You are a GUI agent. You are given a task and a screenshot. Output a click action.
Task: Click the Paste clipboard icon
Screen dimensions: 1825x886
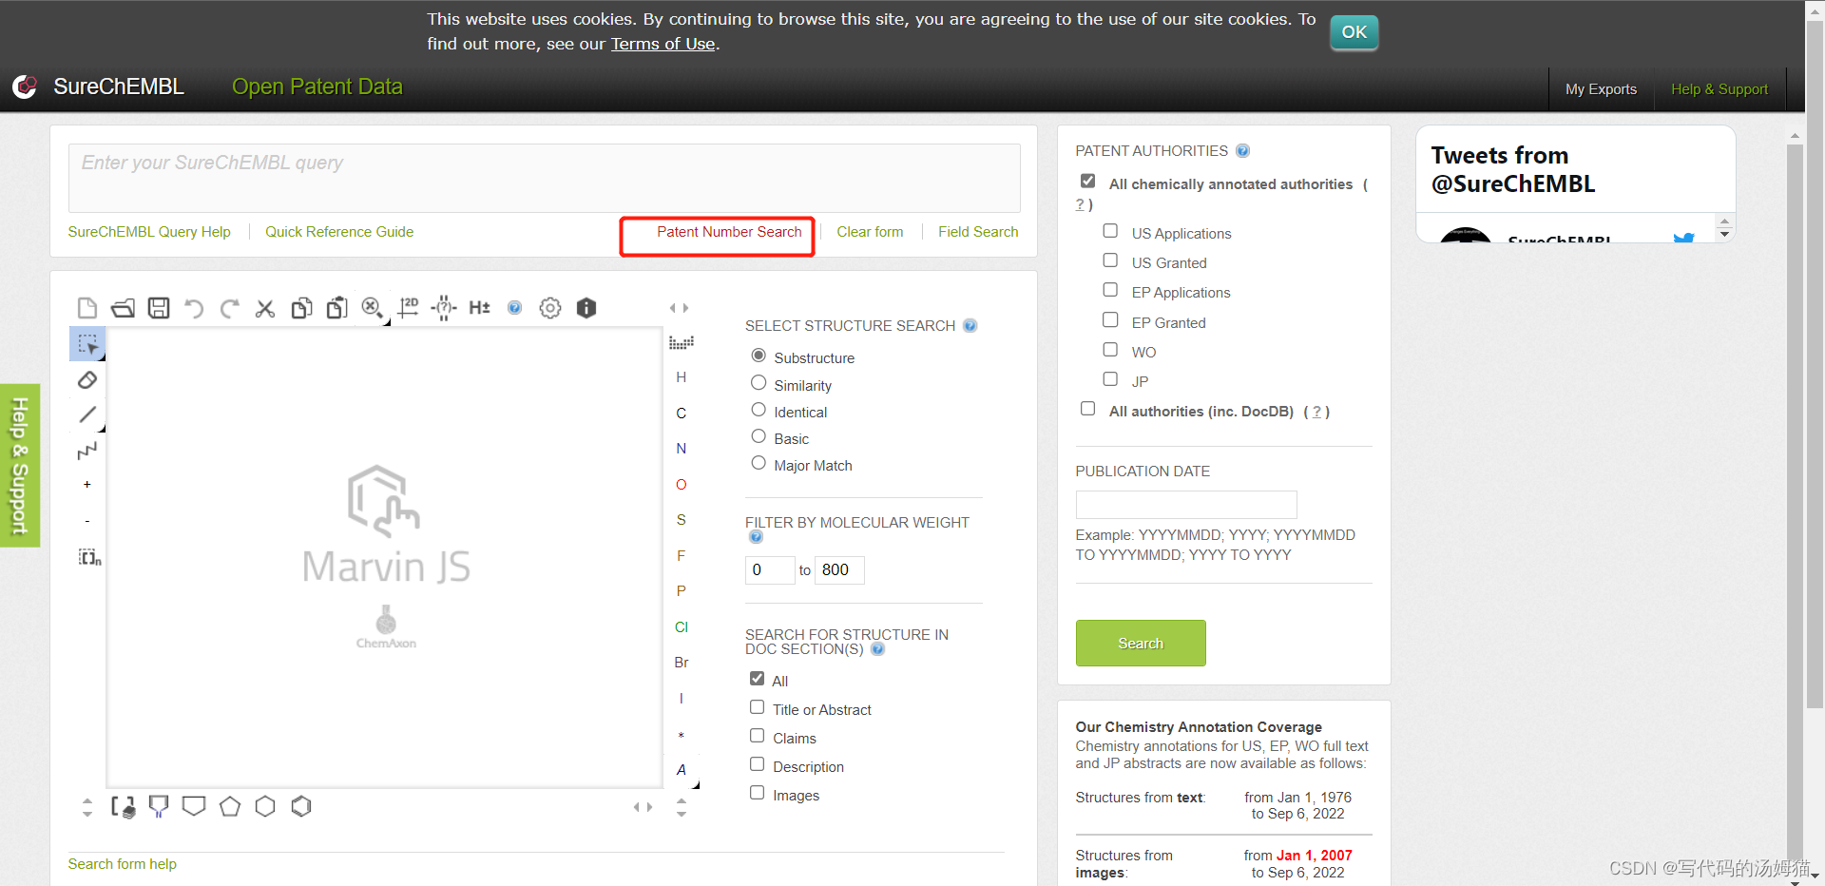[x=336, y=308]
